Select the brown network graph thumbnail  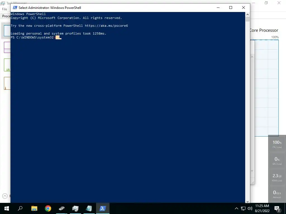coord(7,83)
